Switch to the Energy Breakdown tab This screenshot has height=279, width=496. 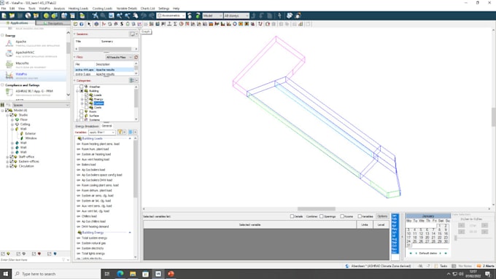87,126
